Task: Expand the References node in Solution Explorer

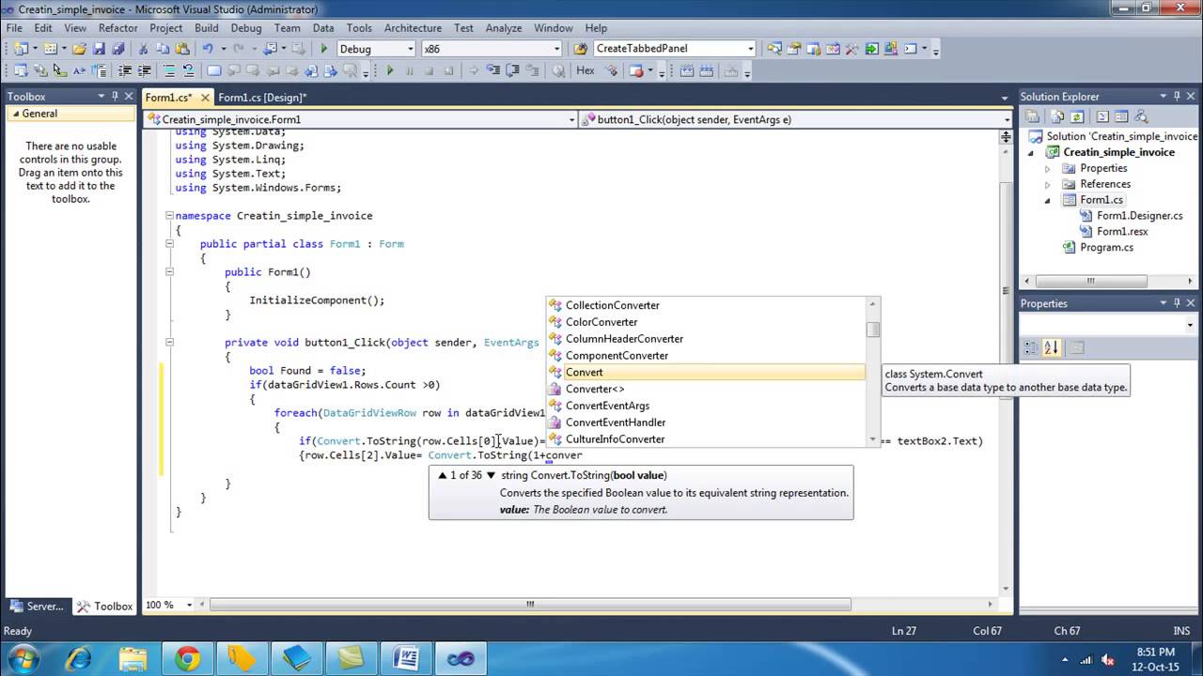Action: pos(1048,184)
